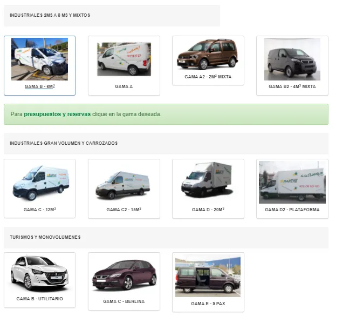Open the GAMA D2 platform truck photo
Screen dimensions: 363x323
292,182
